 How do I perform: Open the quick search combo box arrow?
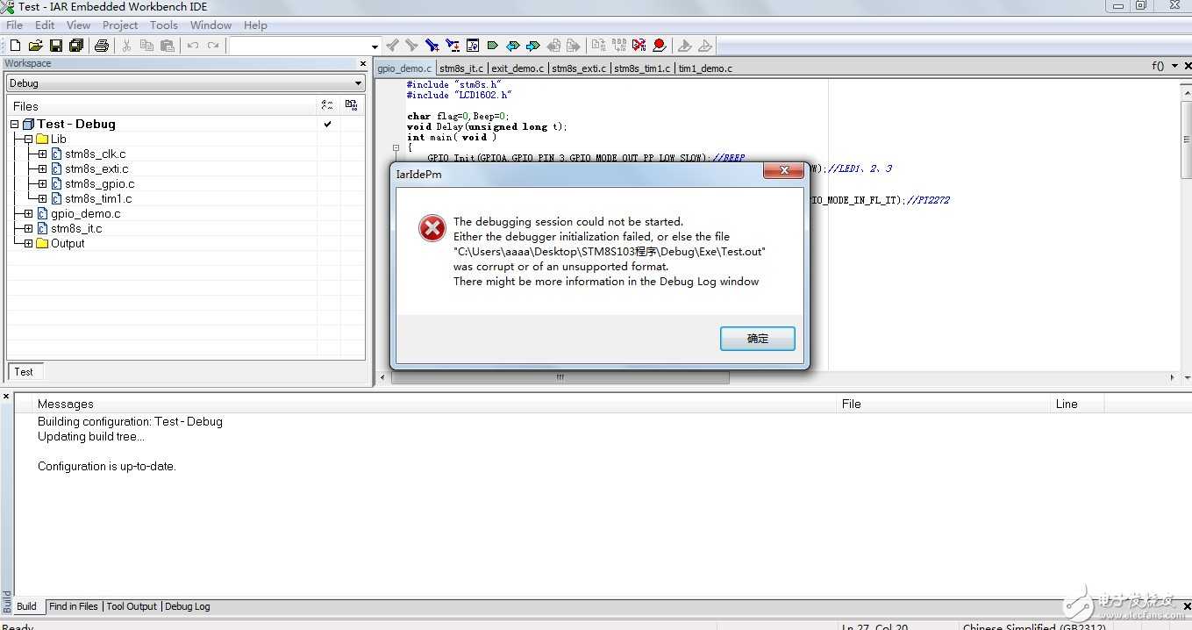click(375, 46)
